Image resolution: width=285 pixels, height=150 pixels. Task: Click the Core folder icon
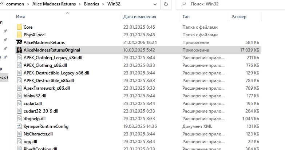coord(19,27)
